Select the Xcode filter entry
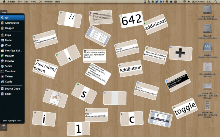Screen dimensions: 220x137 click(x=12, y=82)
